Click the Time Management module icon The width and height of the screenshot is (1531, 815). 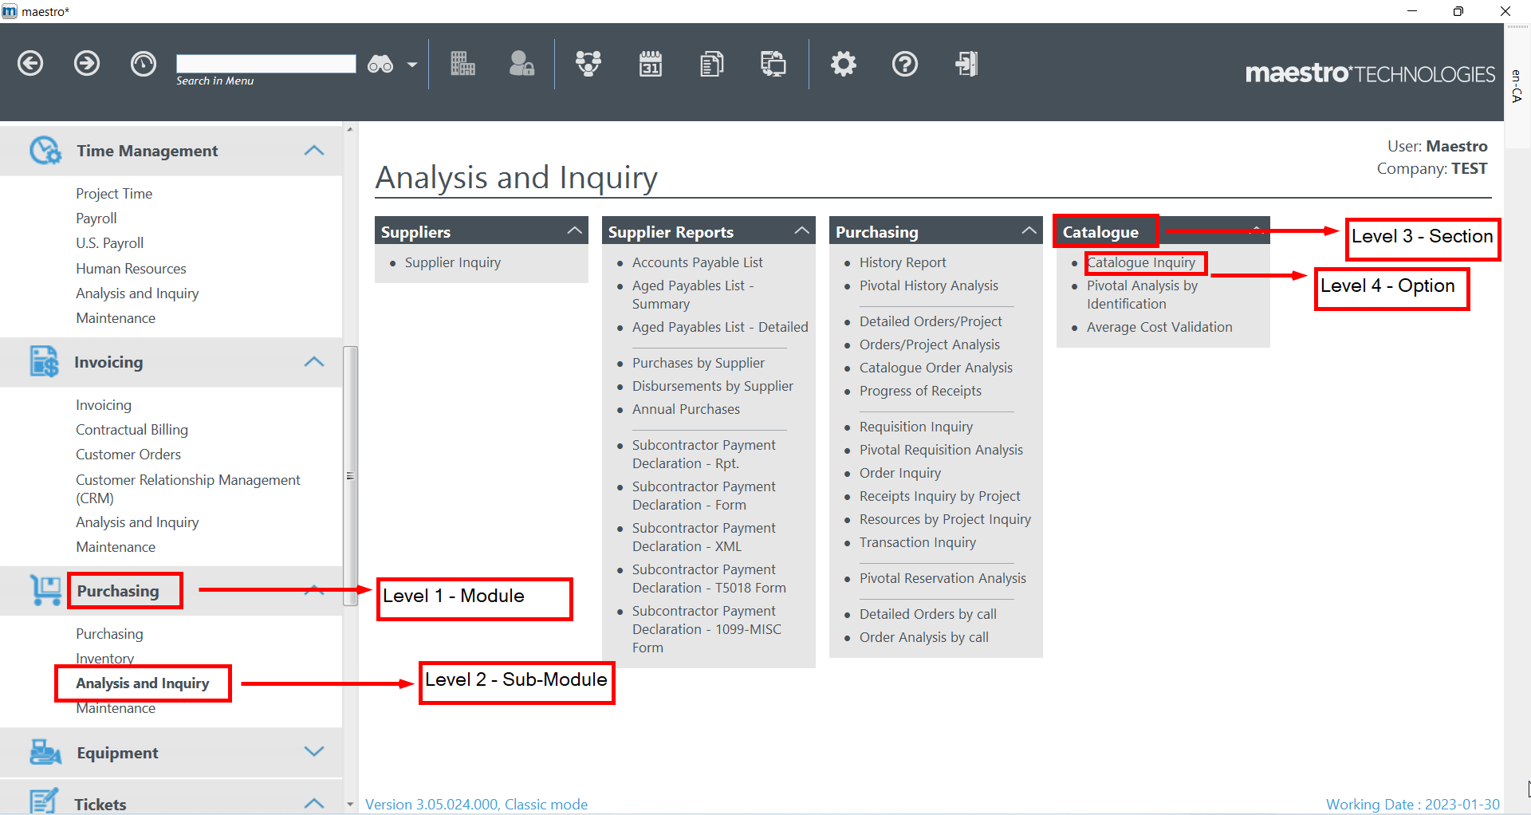point(45,150)
